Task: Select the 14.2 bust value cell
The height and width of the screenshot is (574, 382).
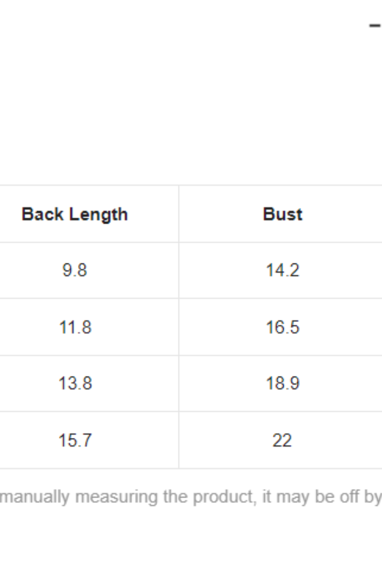Action: tap(283, 271)
